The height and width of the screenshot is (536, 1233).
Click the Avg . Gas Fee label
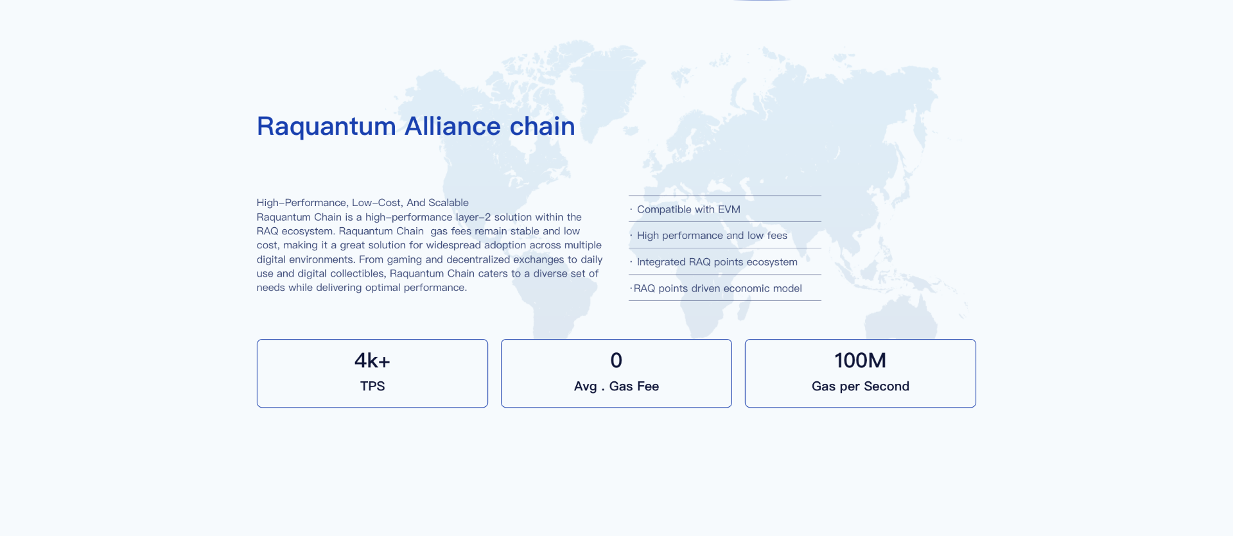(x=616, y=386)
